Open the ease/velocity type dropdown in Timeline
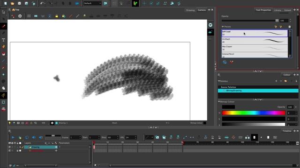This screenshot has height=168, width=300. point(149,137)
